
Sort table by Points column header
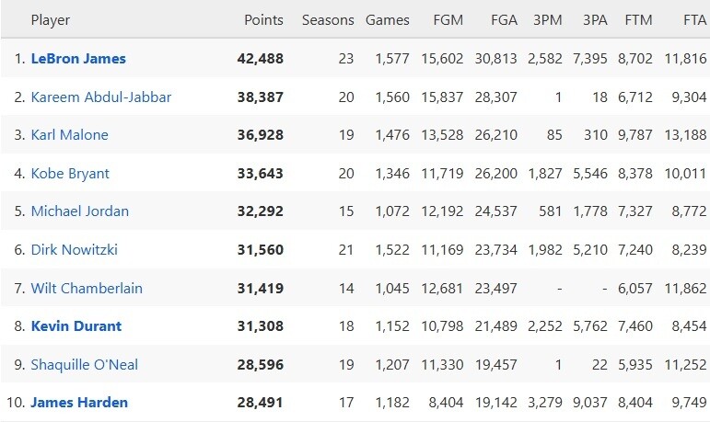click(263, 20)
